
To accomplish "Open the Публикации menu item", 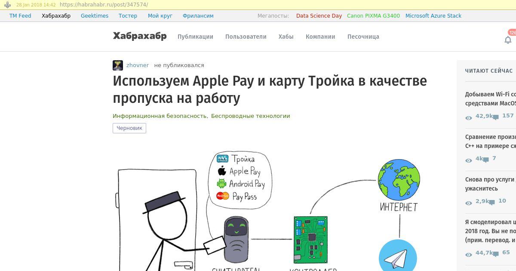I will click(x=195, y=37).
